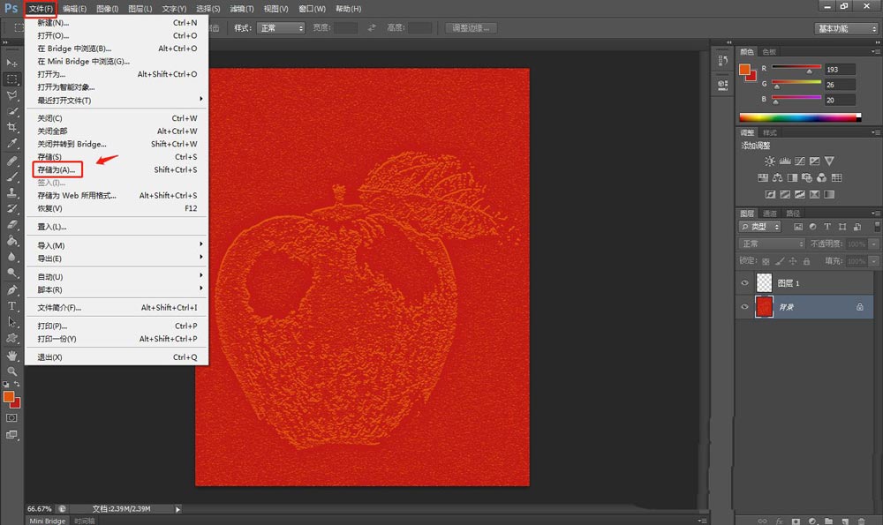
Task: Select the Zoom magnifier tool
Action: (x=12, y=371)
